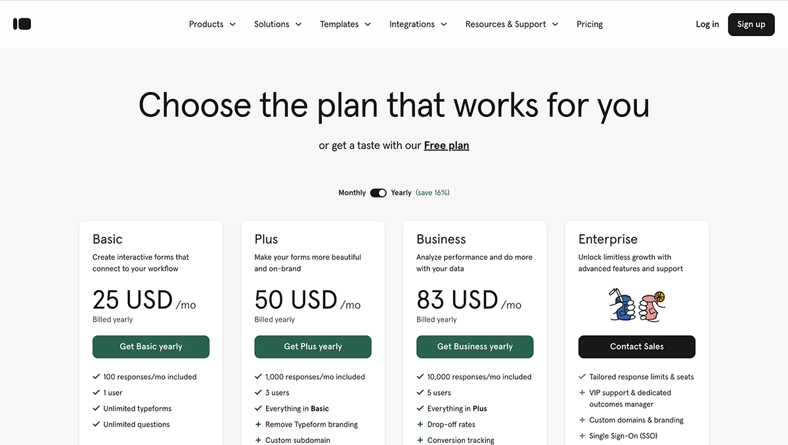This screenshot has height=445, width=788.
Task: Select Yearly billing label
Action: coord(401,193)
